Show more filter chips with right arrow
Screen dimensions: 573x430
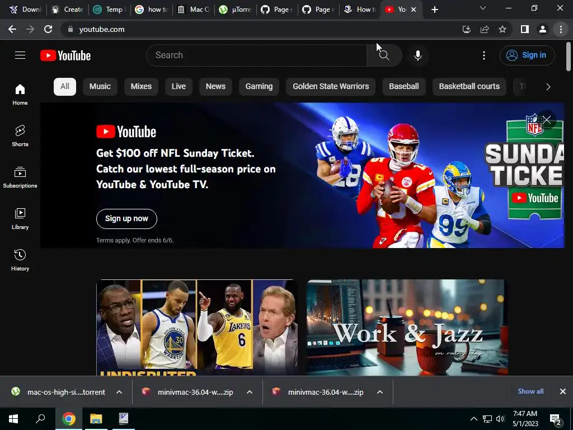click(548, 87)
